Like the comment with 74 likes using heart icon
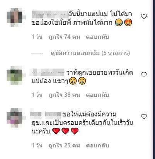 tap(144, 17)
